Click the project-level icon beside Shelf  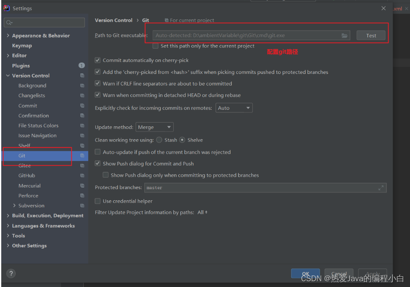pyautogui.click(x=82, y=146)
